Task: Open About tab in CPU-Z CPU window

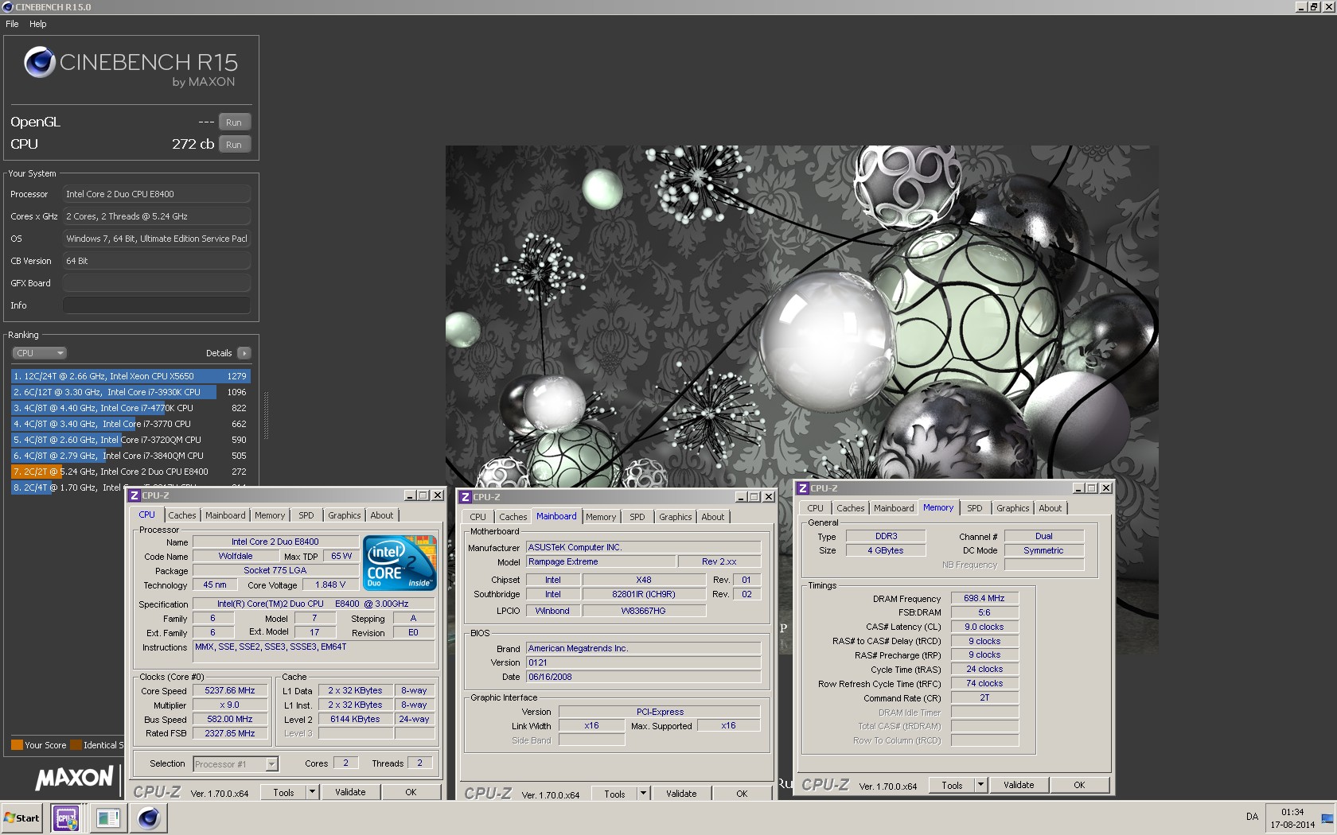Action: click(382, 515)
